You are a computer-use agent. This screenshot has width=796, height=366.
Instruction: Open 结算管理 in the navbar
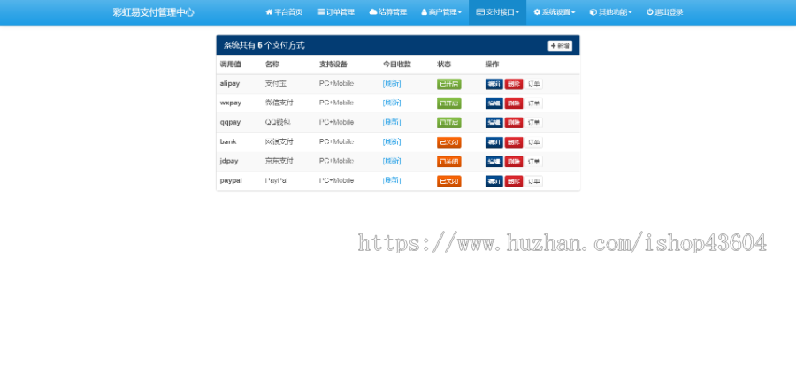click(x=387, y=12)
